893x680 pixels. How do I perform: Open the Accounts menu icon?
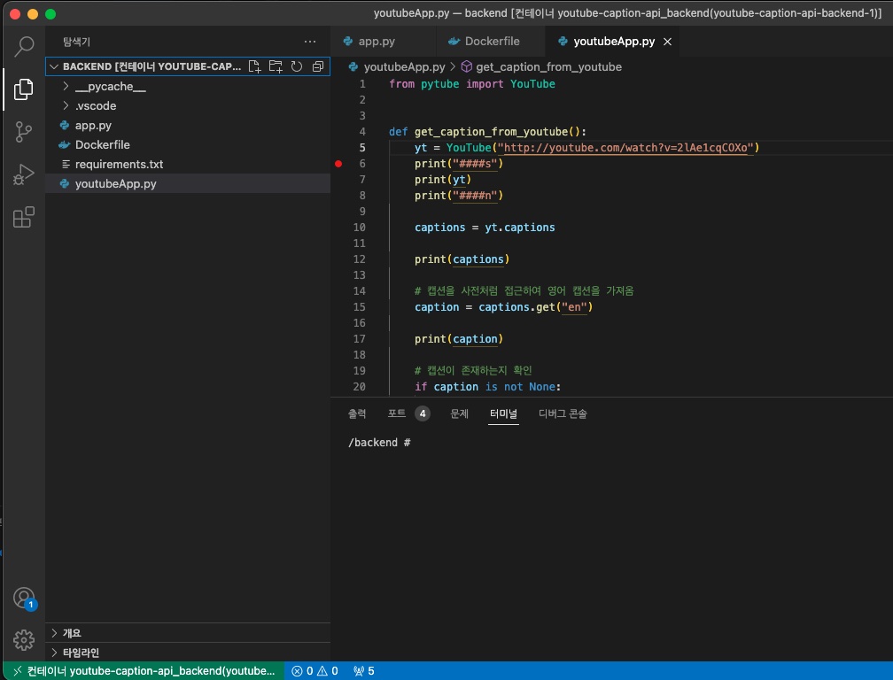pyautogui.click(x=24, y=598)
